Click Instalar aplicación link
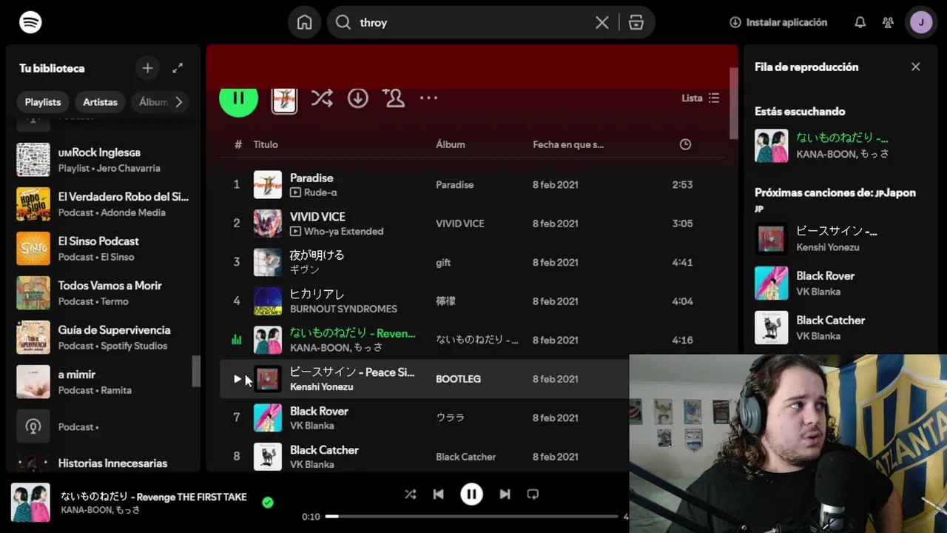 point(778,22)
